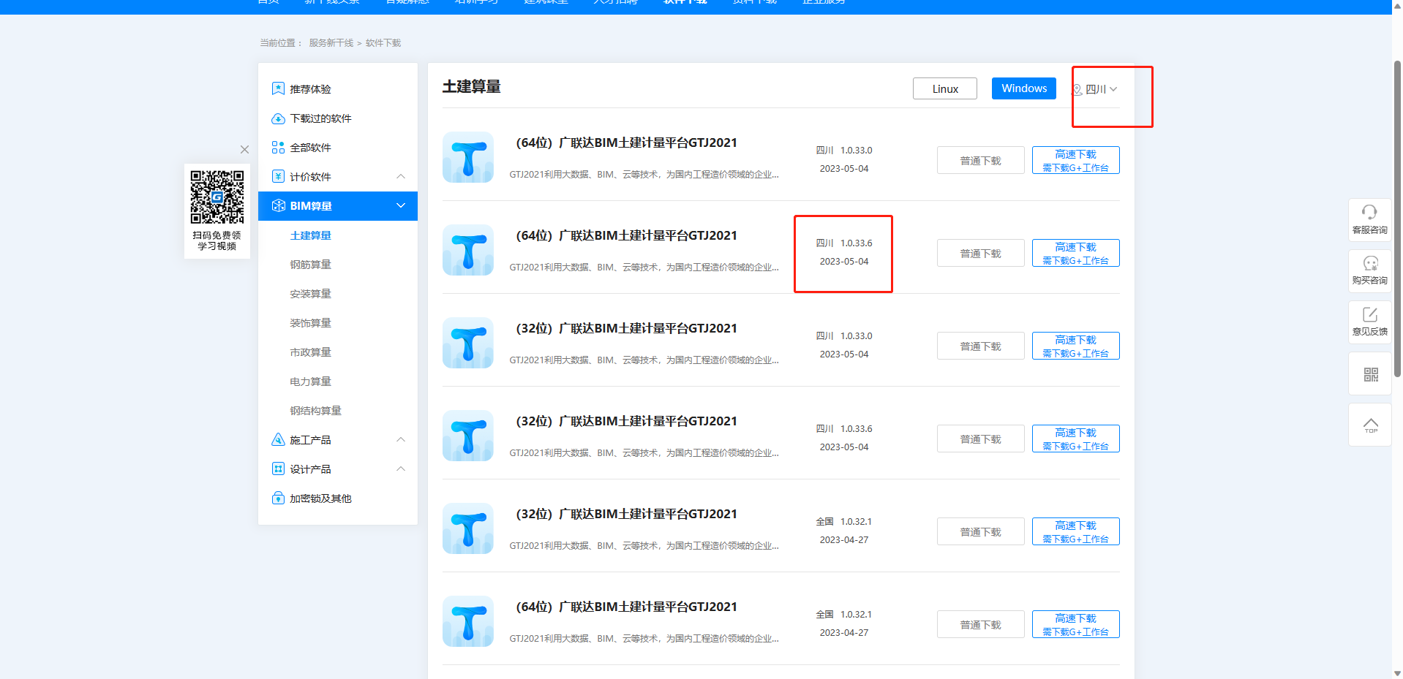Viewport: 1403px width, 679px height.
Task: Click the 加密锁及其他 lock icon
Action: [278, 498]
